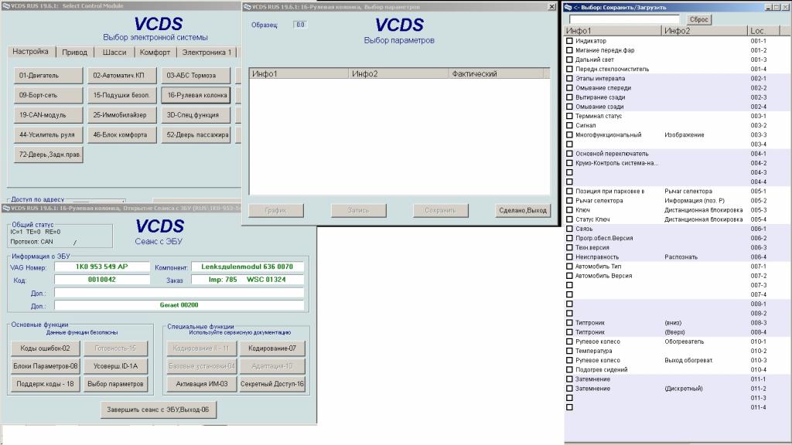Image resolution: width=792 pixels, height=445 pixels.
Task: Tick the Индикатор checkbox
Action: point(569,41)
